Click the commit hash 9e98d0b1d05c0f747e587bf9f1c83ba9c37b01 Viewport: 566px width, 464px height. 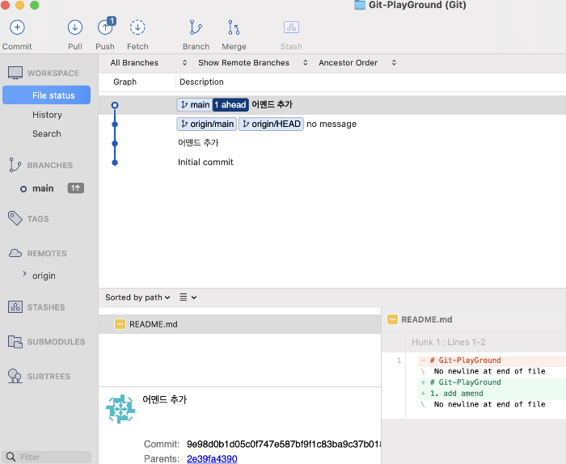(283, 444)
